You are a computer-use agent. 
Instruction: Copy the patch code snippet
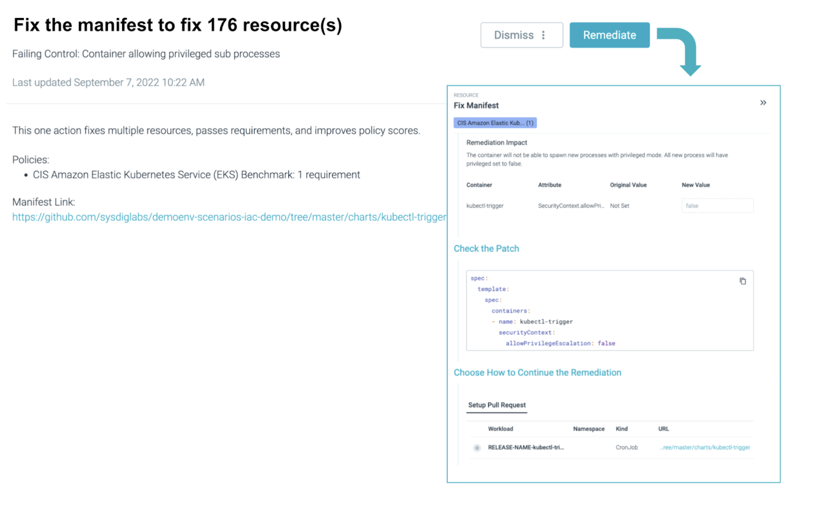tap(744, 281)
